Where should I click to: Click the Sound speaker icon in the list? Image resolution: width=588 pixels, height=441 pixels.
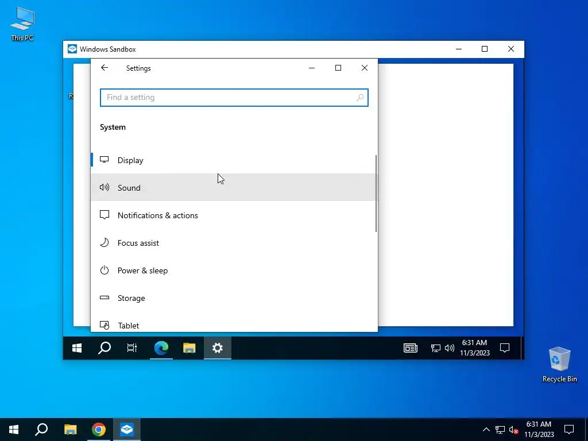[105, 187]
